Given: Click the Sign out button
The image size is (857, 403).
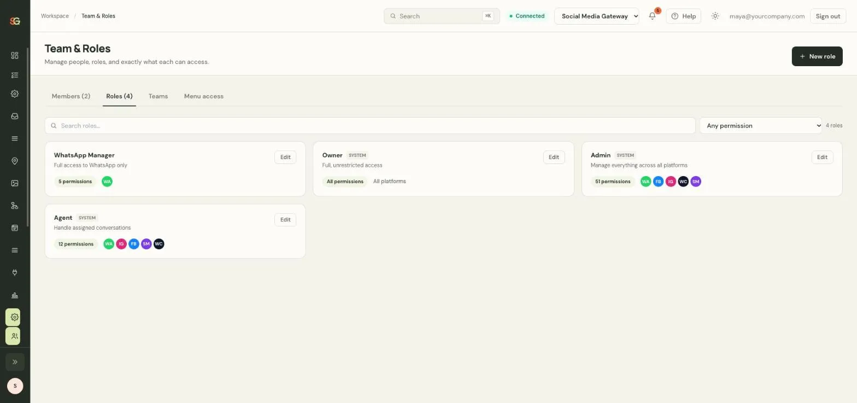Looking at the screenshot, I should (827, 16).
